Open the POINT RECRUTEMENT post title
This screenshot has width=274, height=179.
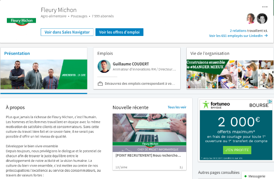148,155
